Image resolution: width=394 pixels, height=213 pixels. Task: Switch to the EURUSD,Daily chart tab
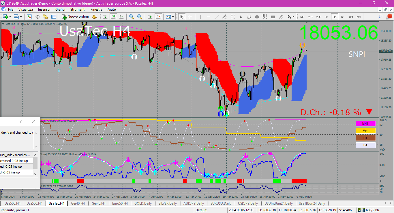coord(221,203)
